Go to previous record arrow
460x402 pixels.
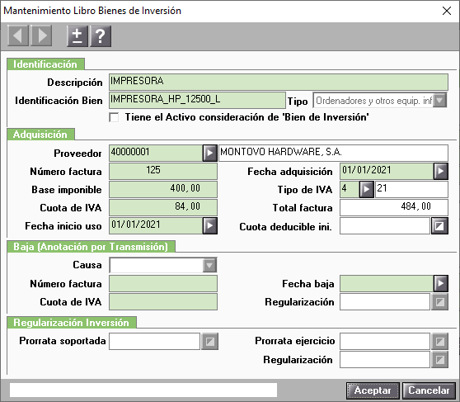(18, 35)
